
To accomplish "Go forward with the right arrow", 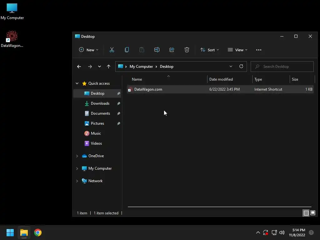I will 90,67.
